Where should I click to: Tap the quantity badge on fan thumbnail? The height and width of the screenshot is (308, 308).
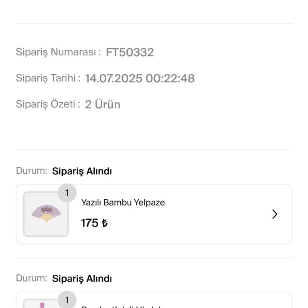pyautogui.click(x=67, y=193)
